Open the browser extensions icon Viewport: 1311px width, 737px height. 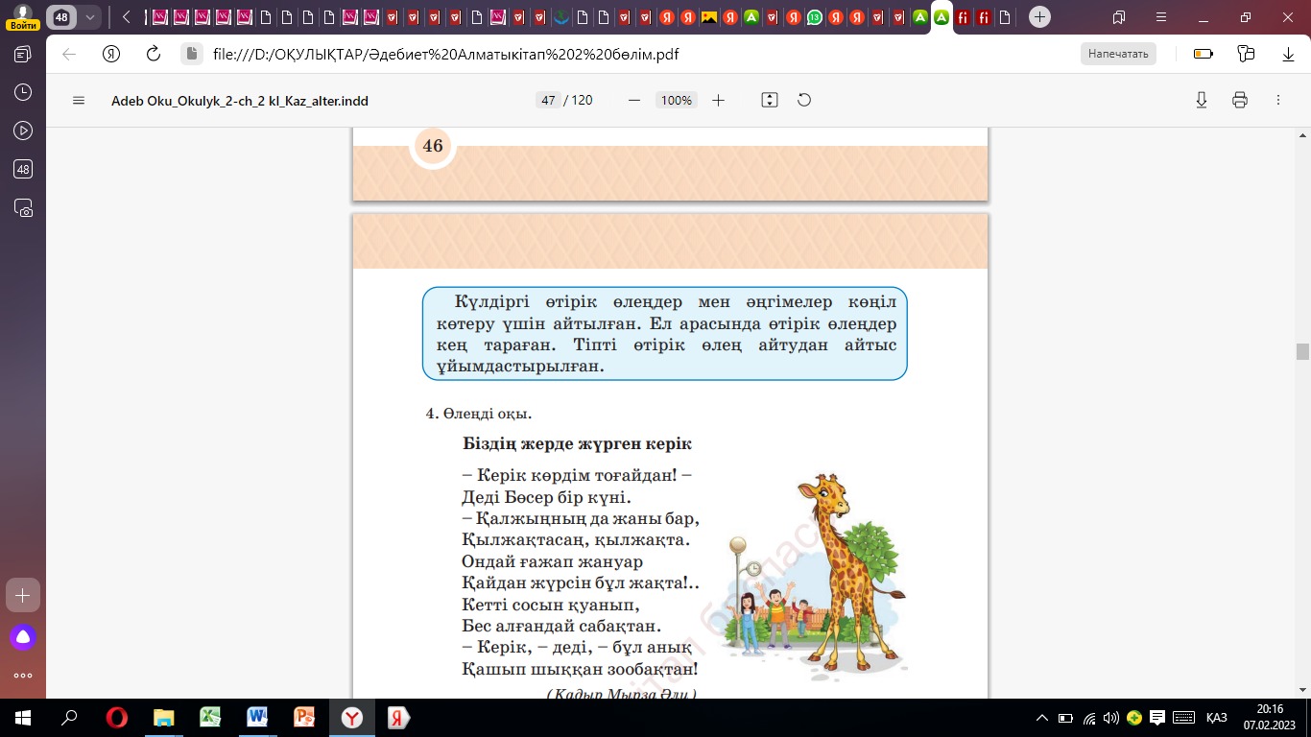tap(1246, 54)
